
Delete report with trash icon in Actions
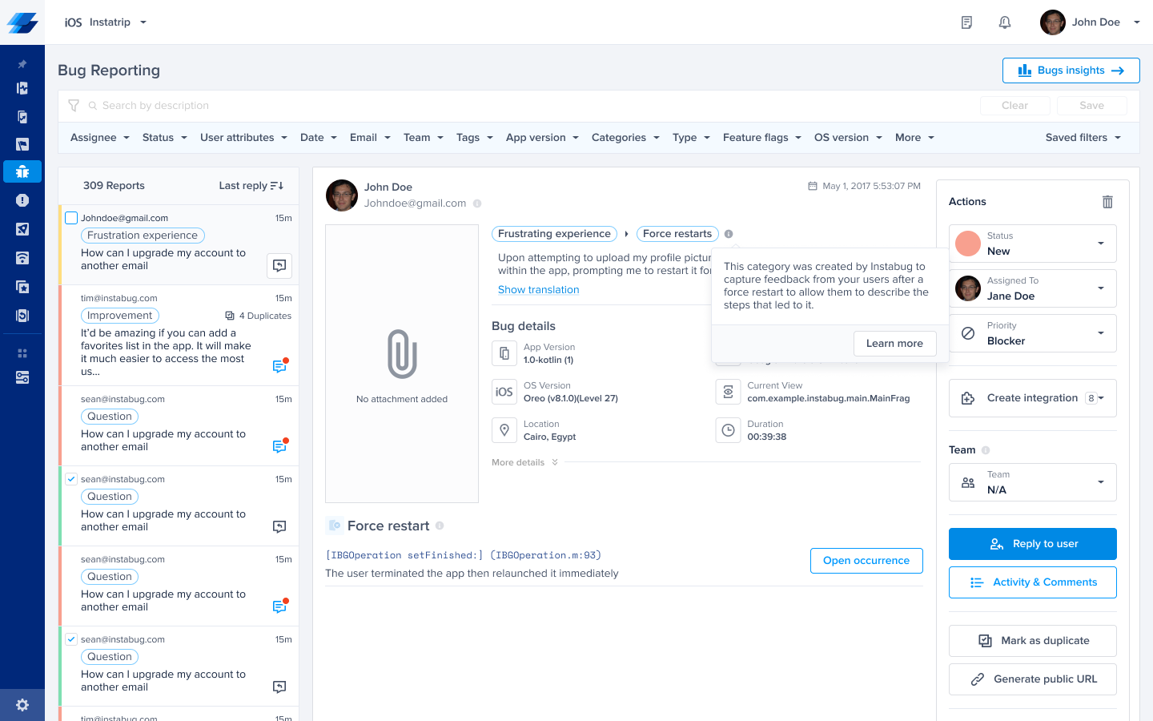click(x=1107, y=202)
